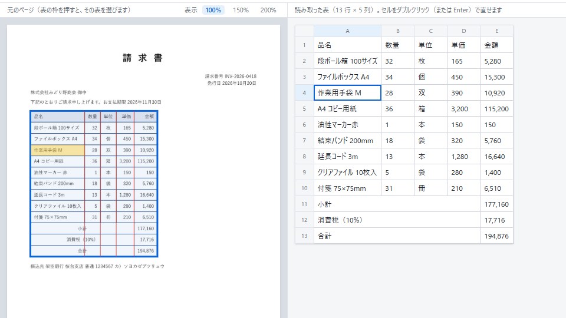566x318 pixels.
Task: Click '作業用手袋 M' highlighted cell in page table
Action: click(58, 150)
